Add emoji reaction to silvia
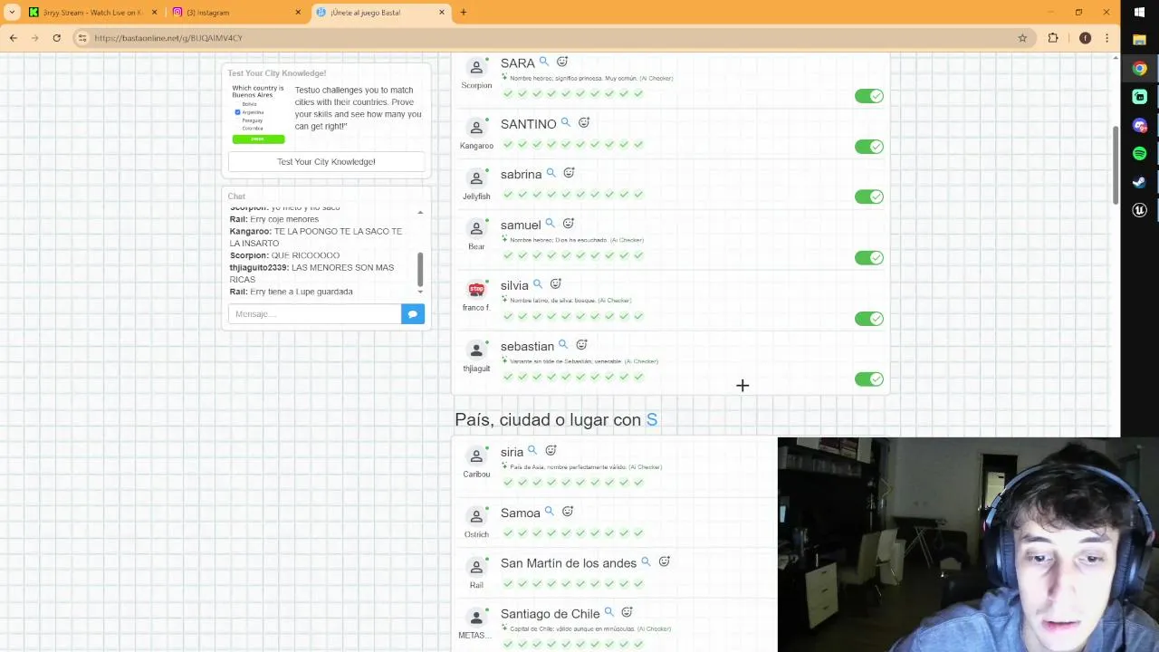Viewport: 1159px width, 652px height. point(556,284)
